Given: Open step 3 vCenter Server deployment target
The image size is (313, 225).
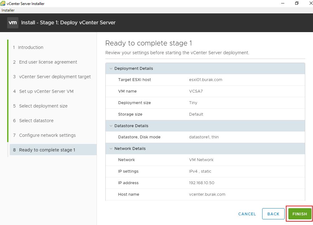Looking at the screenshot, I should point(52,77).
